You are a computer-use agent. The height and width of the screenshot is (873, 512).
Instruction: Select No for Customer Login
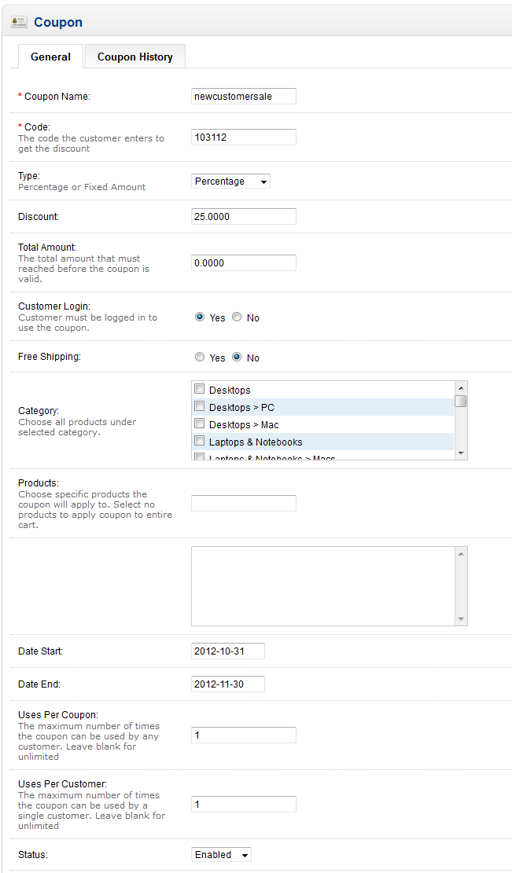[237, 317]
